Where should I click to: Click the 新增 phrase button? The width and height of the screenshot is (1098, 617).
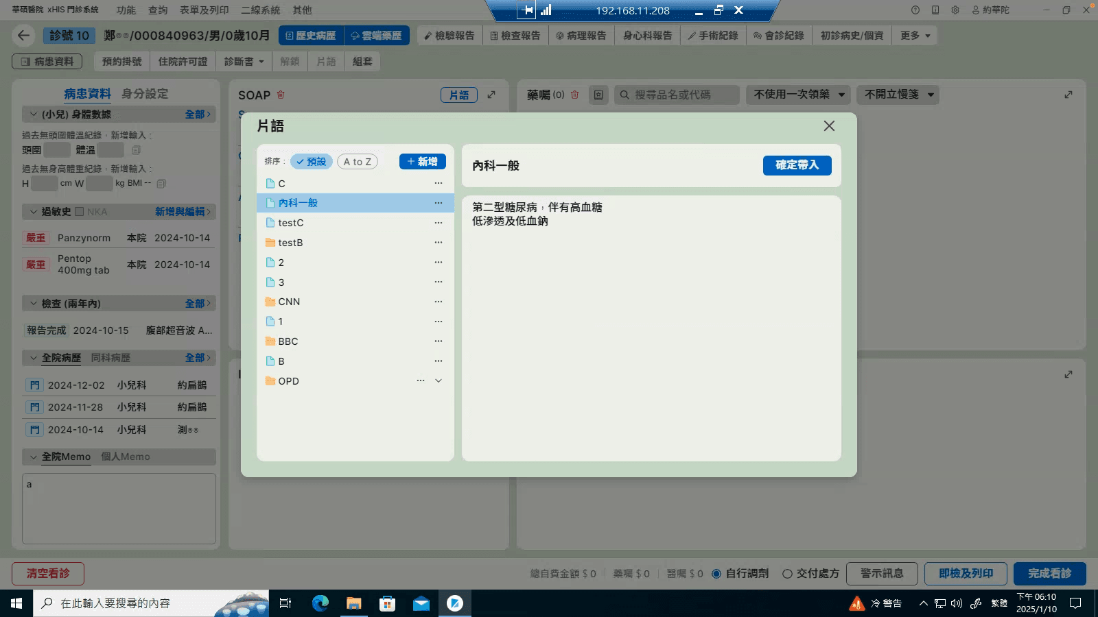click(423, 161)
